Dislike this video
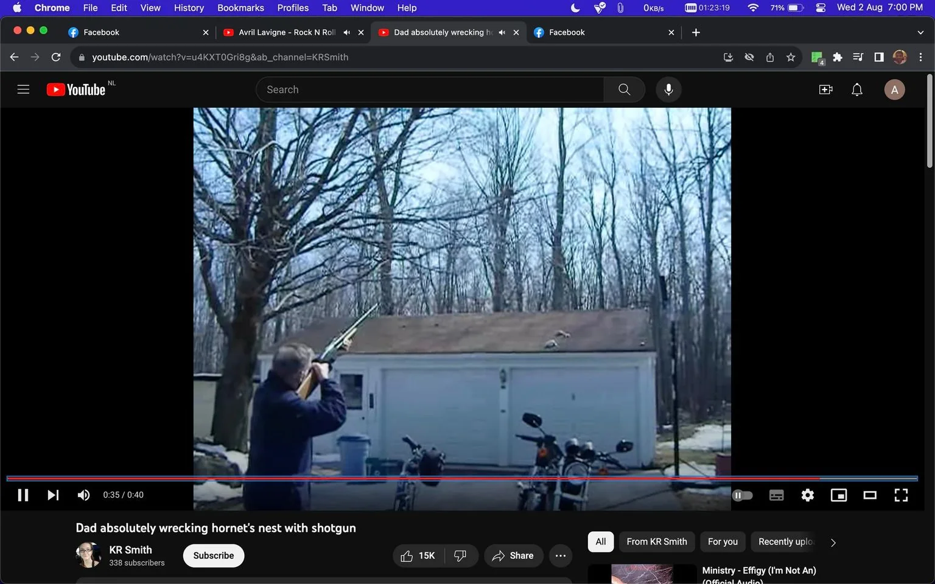The image size is (935, 584). [460, 555]
